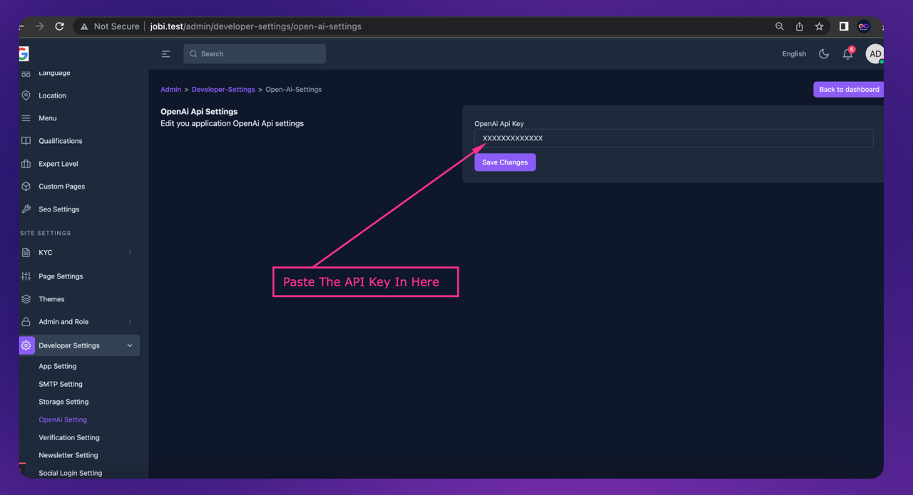913x495 pixels.
Task: Click the Location pin icon in sidebar
Action: 26,95
